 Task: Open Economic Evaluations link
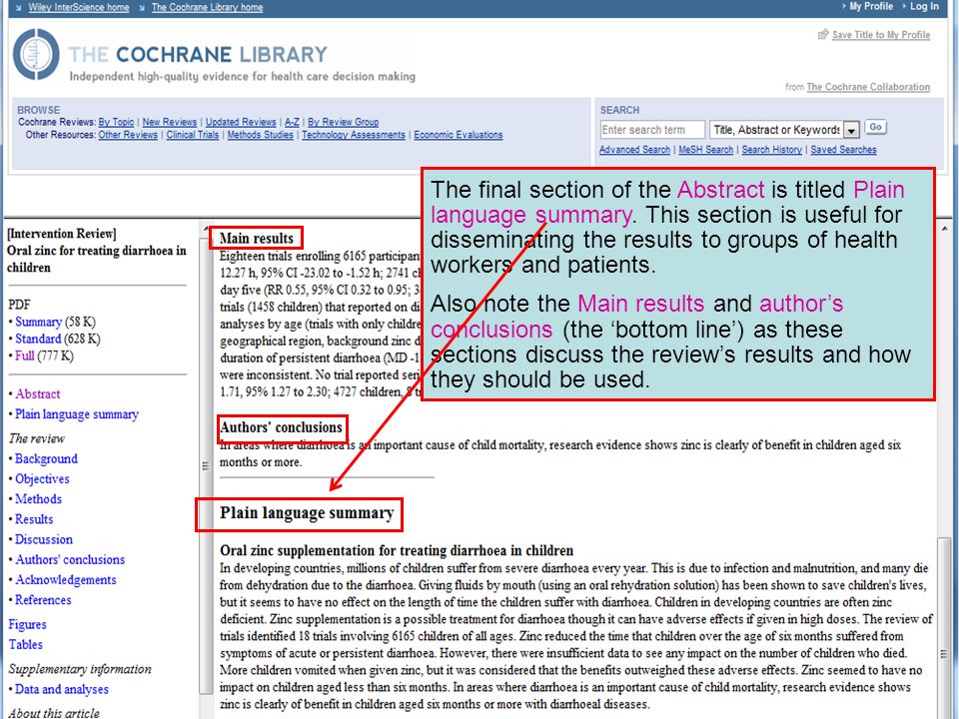[459, 135]
